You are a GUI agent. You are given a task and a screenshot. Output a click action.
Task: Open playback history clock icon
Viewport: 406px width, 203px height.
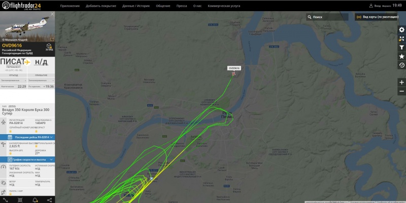pos(401,65)
